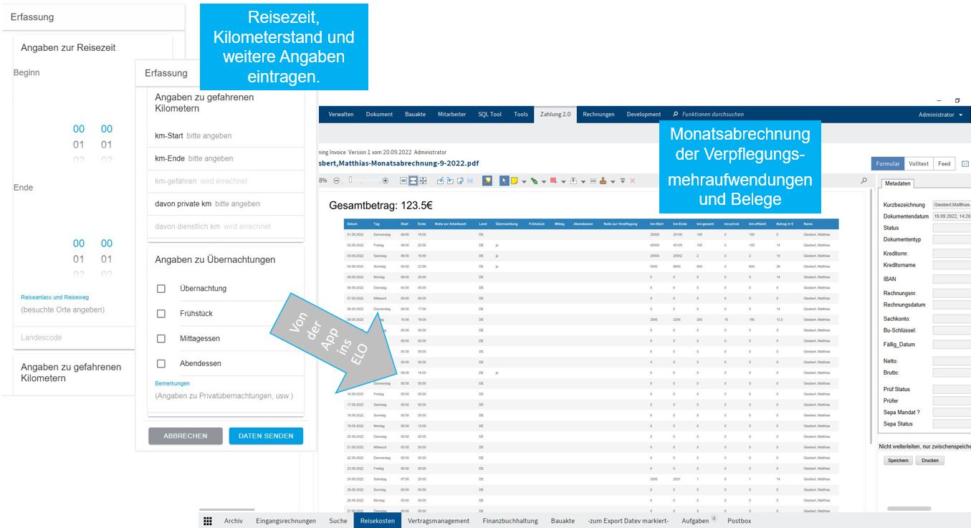Tick the Übernachtung checkbox
Screen dimensions: 971x528
tap(161, 288)
